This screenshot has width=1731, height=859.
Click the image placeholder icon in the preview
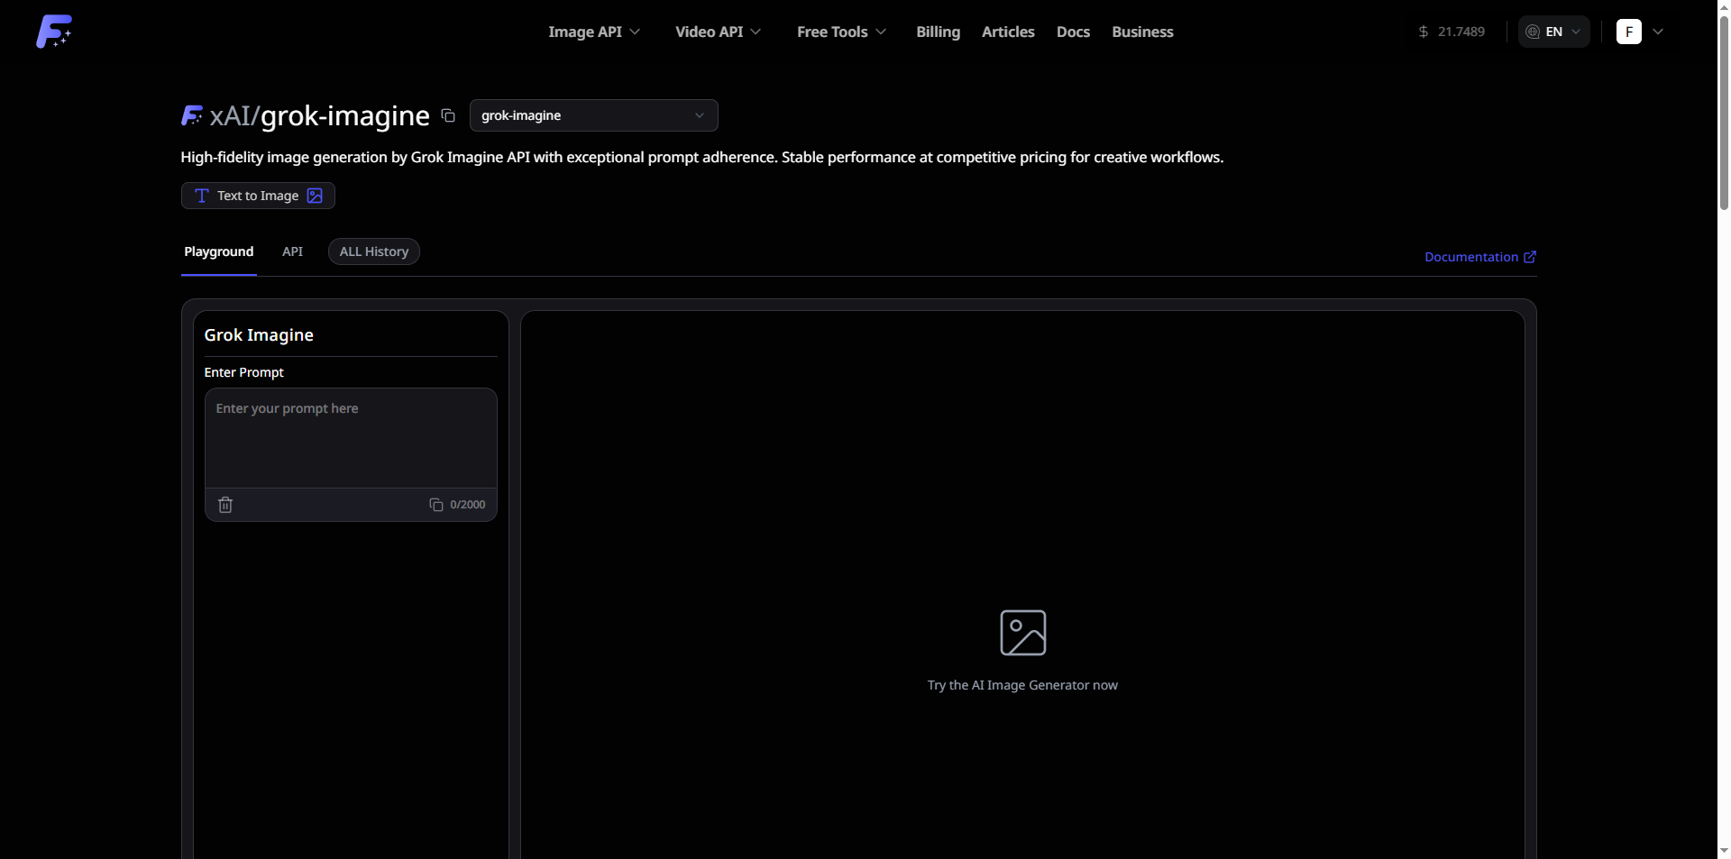coord(1023,633)
